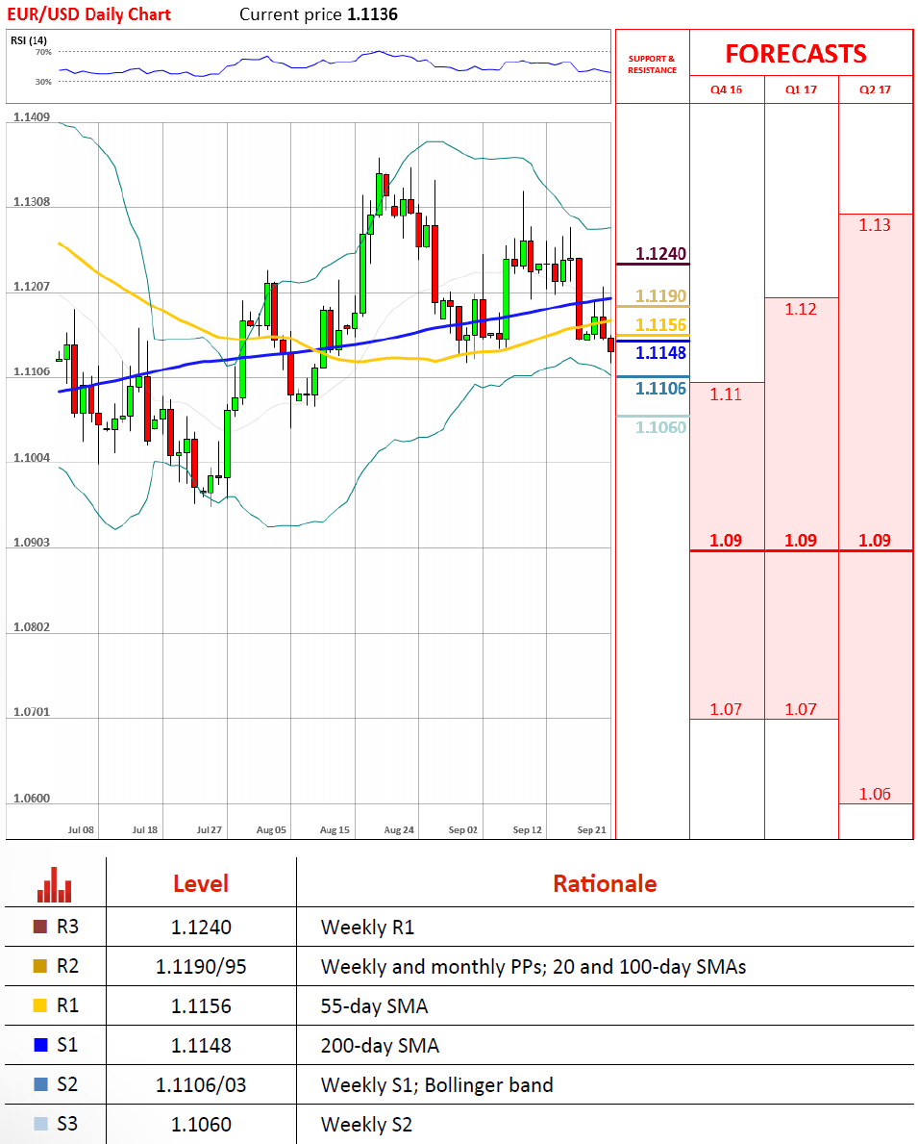Click the RSI (14) label

[29, 40]
